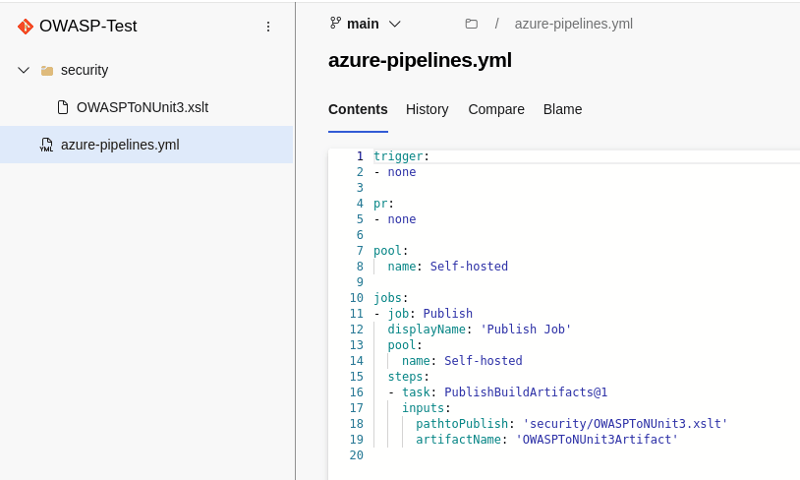Viewport: 800px width, 480px height.
Task: Click 'name: Self-hosted' on line 14
Action: click(x=462, y=361)
